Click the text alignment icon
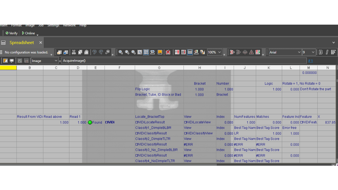The width and height of the screenshot is (338, 190). pos(333,52)
